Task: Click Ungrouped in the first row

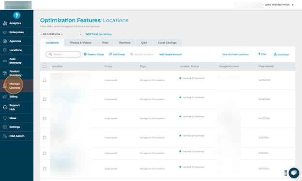Action: click(110, 80)
